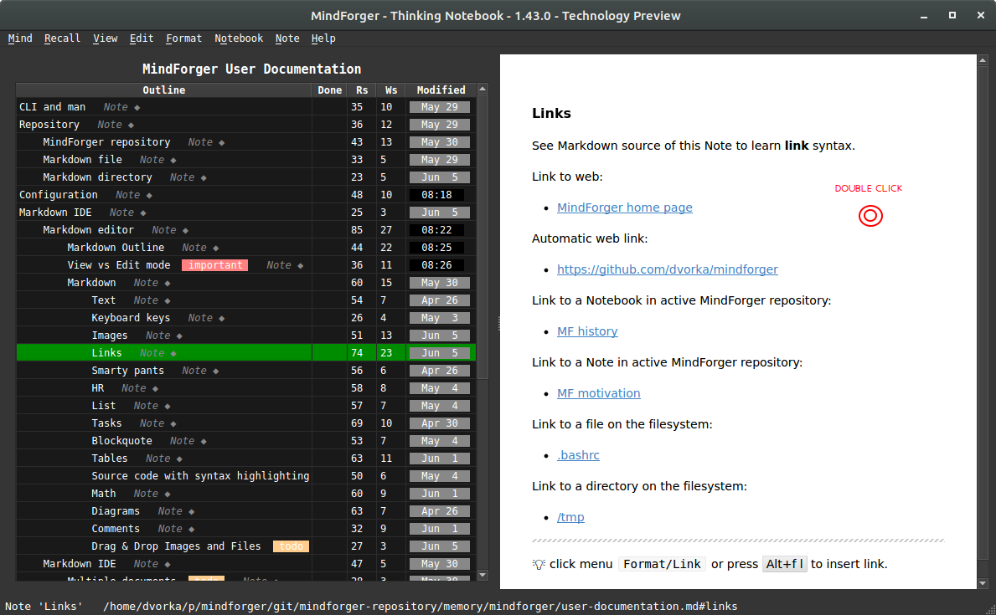Open the Format menu

tap(183, 38)
